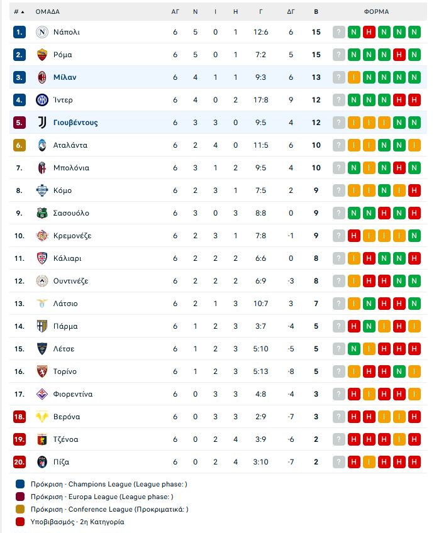Viewport: 434px width, 533px height.
Task: Click Pisa's grey ? upcoming match badge
Action: [x=338, y=462]
